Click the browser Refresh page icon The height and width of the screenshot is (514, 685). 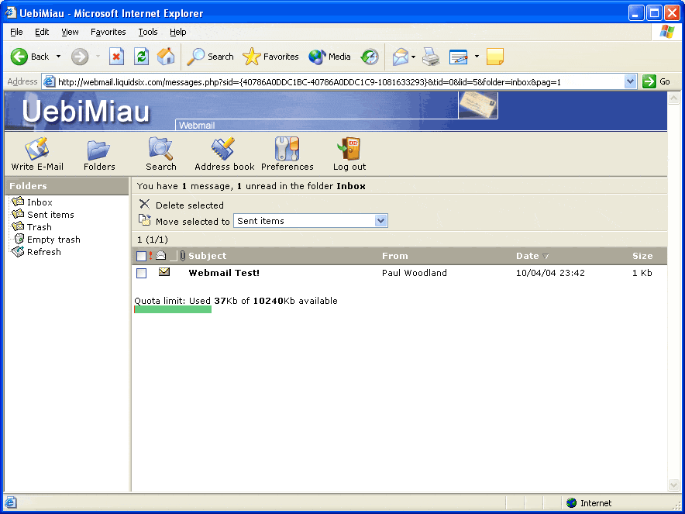point(141,57)
